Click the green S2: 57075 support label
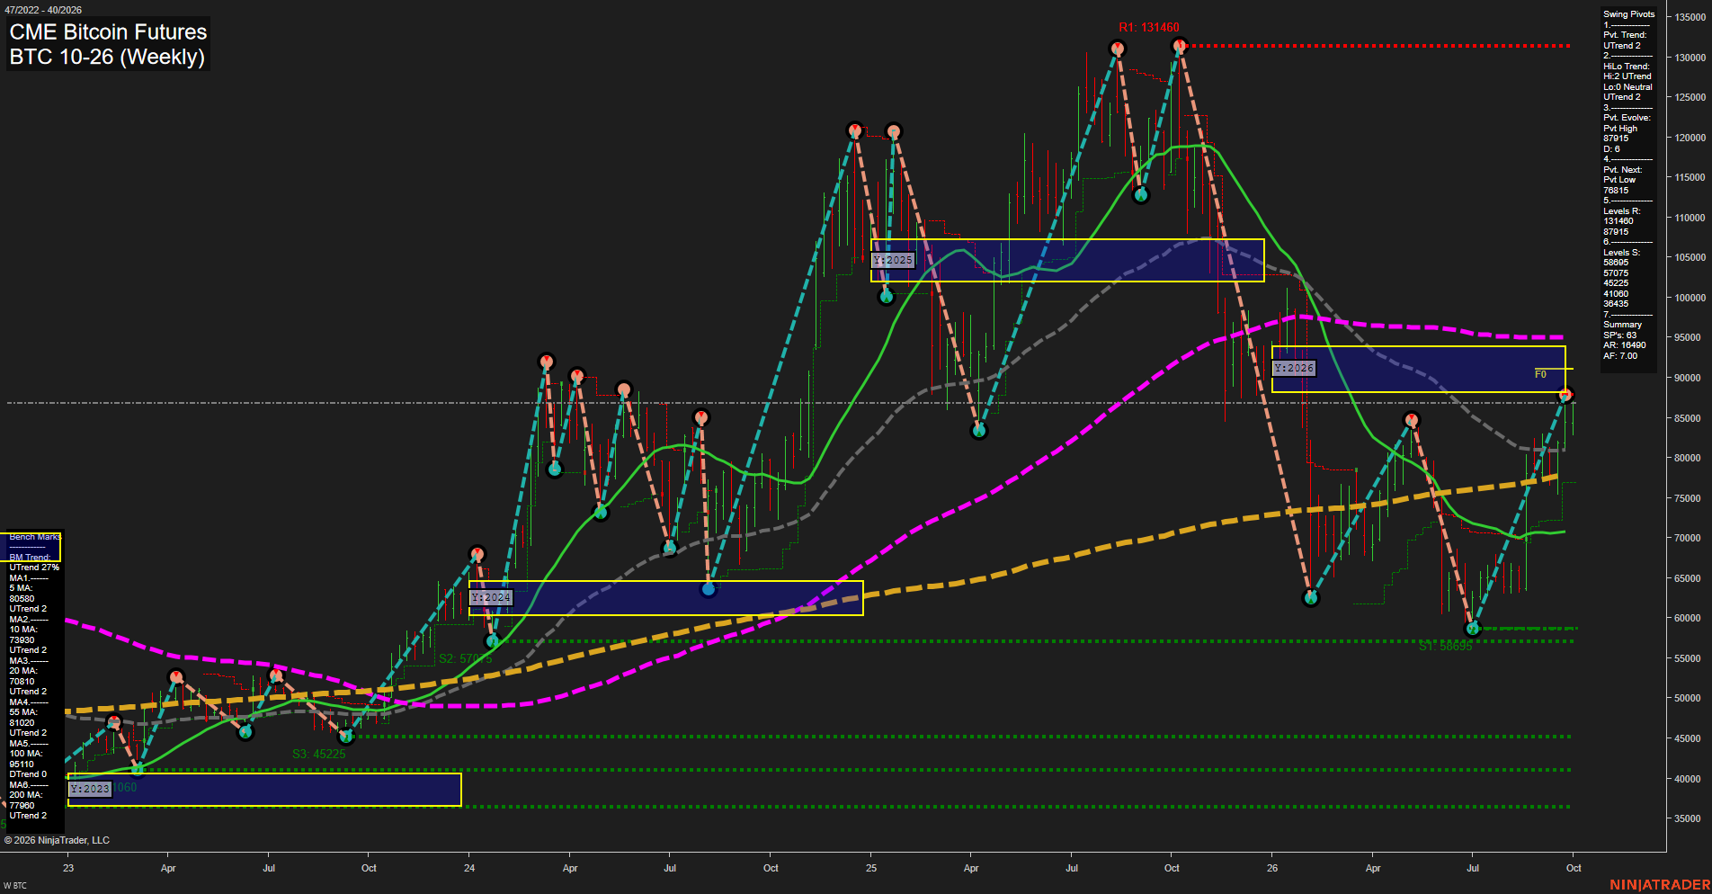Screen dimensions: 1712x894 click(x=466, y=658)
